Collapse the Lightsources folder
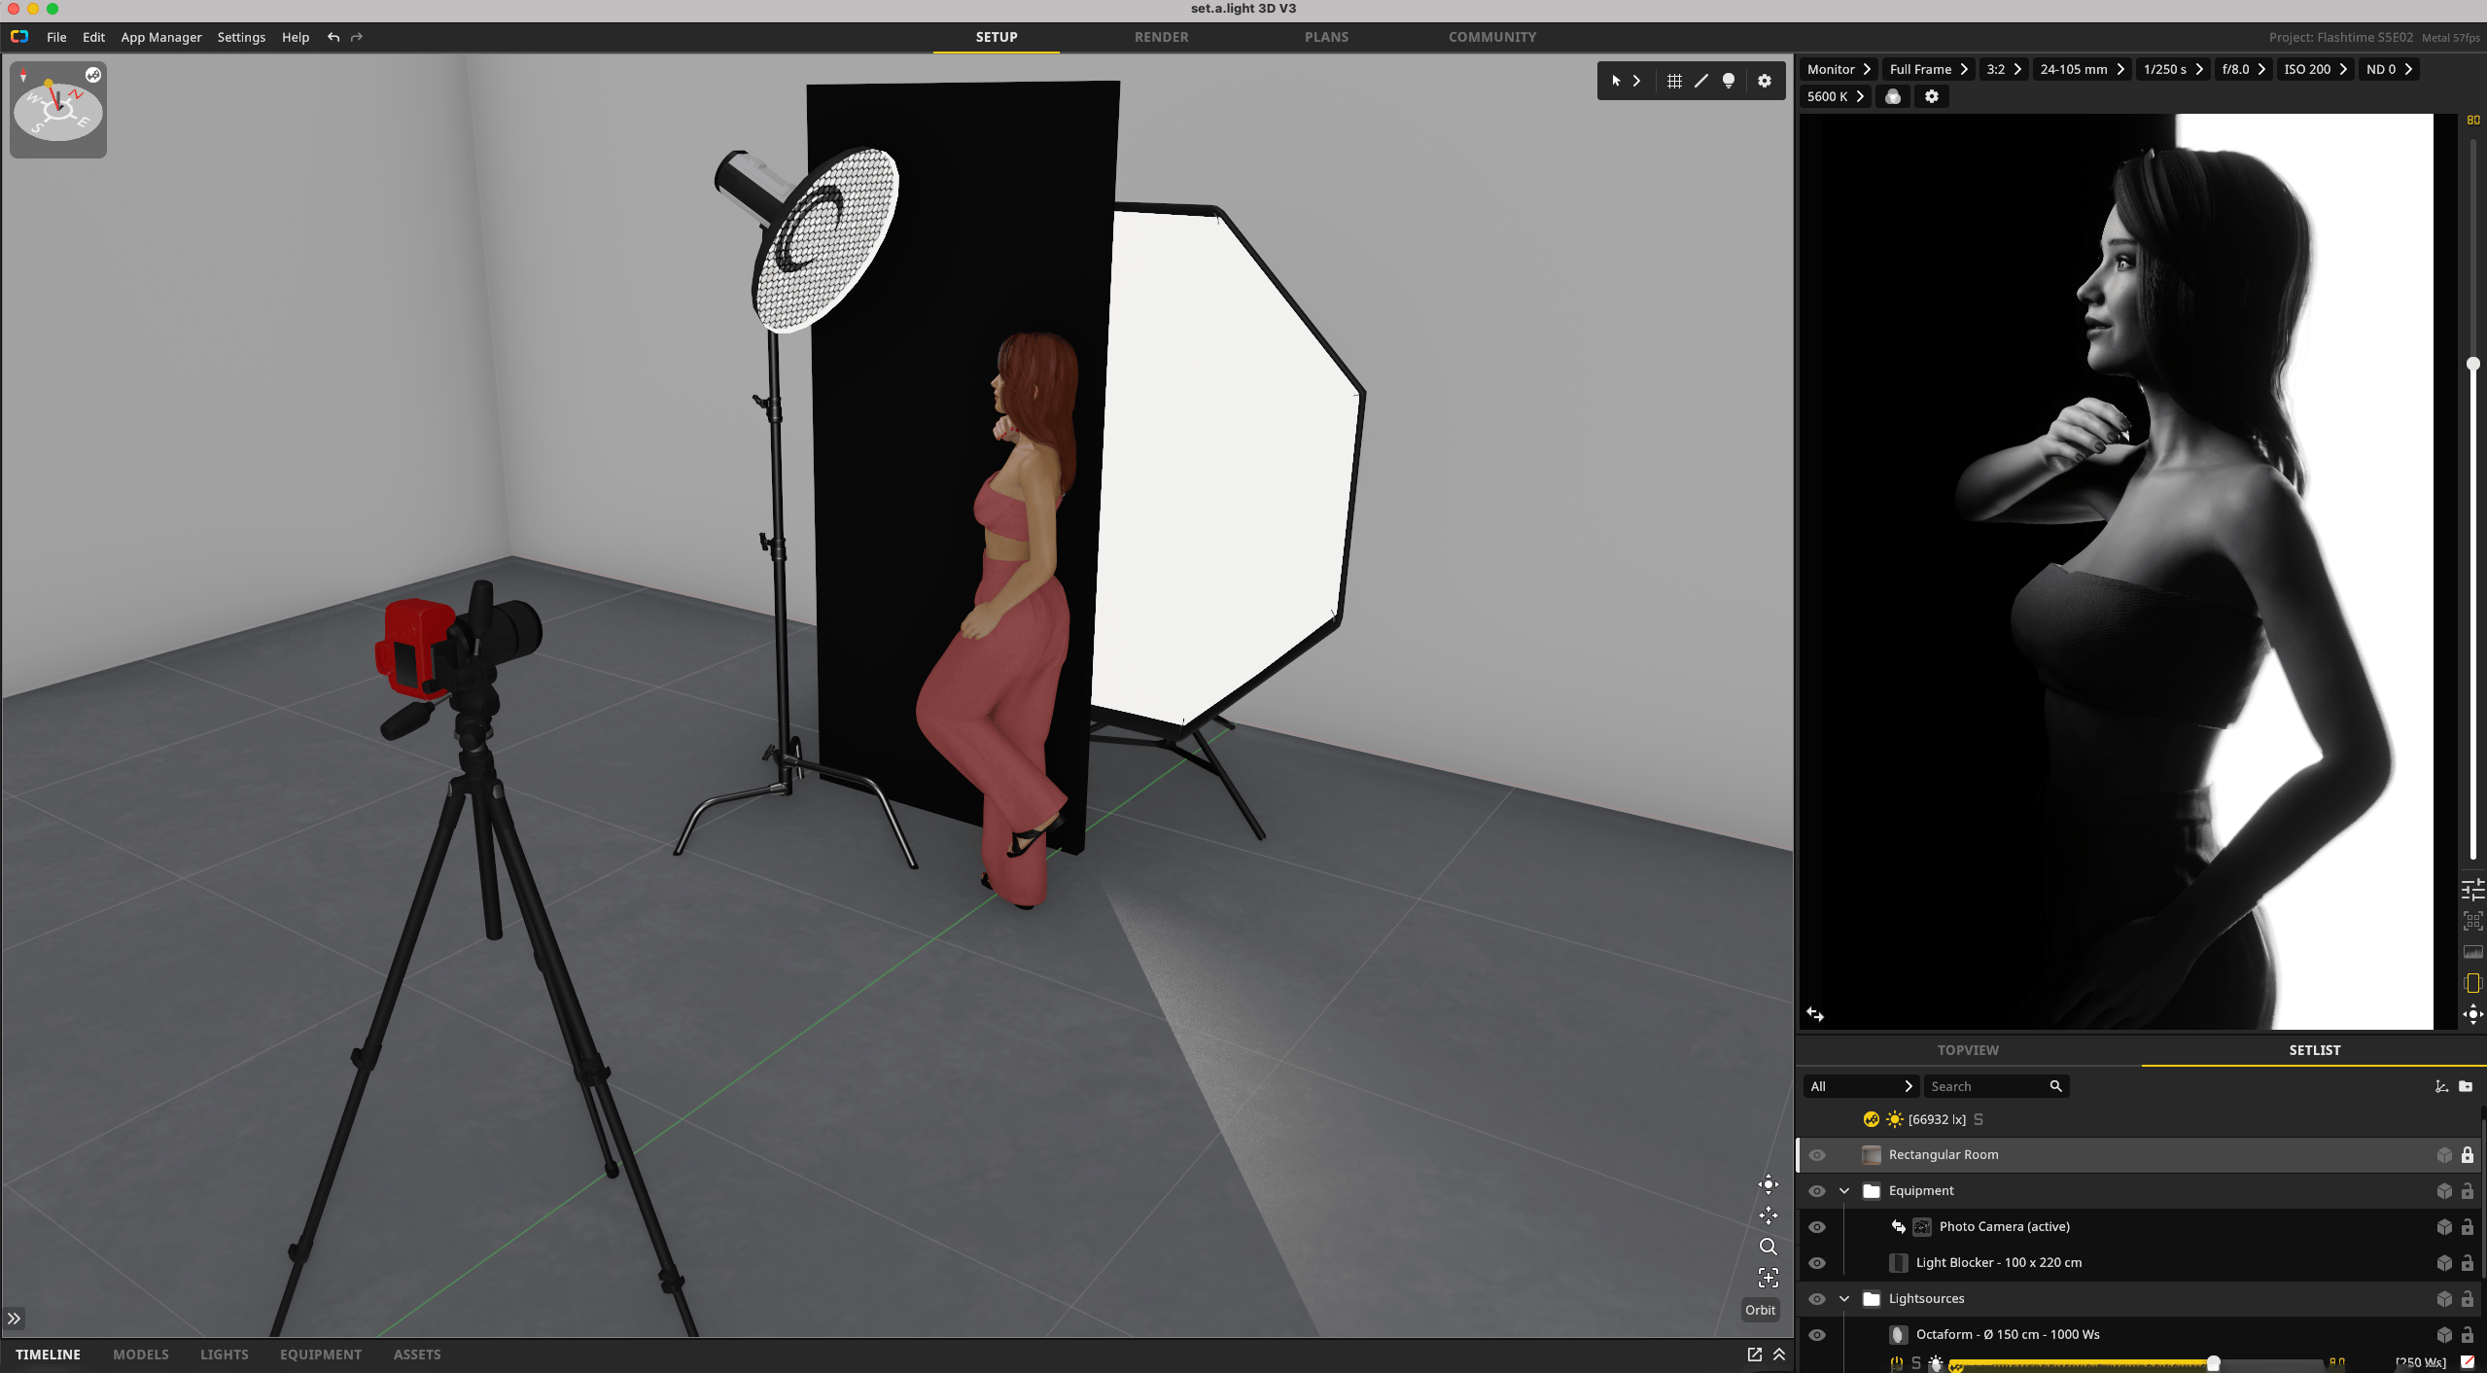Image resolution: width=2487 pixels, height=1373 pixels. tap(1844, 1299)
